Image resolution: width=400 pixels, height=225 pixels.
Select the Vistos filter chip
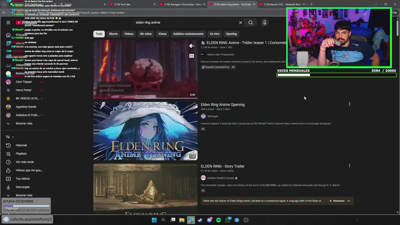coord(162,34)
